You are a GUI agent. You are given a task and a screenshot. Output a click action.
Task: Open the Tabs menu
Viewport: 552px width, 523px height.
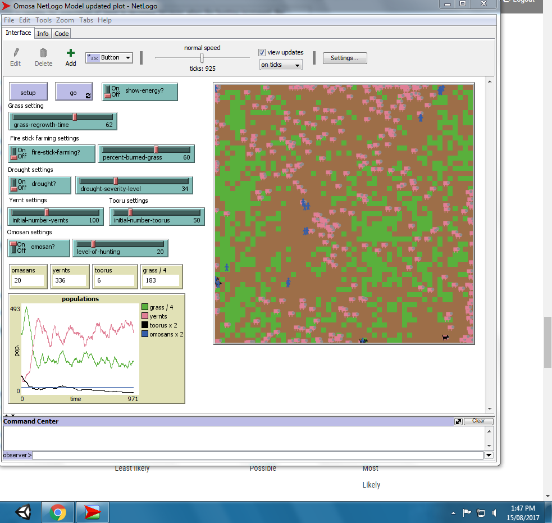click(86, 20)
